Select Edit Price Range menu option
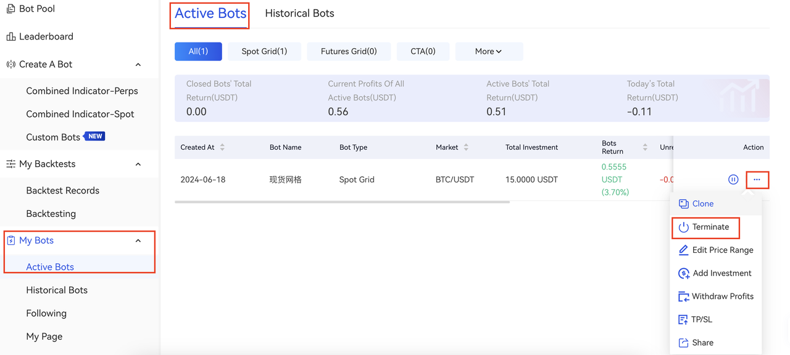The height and width of the screenshot is (355, 790). [722, 250]
